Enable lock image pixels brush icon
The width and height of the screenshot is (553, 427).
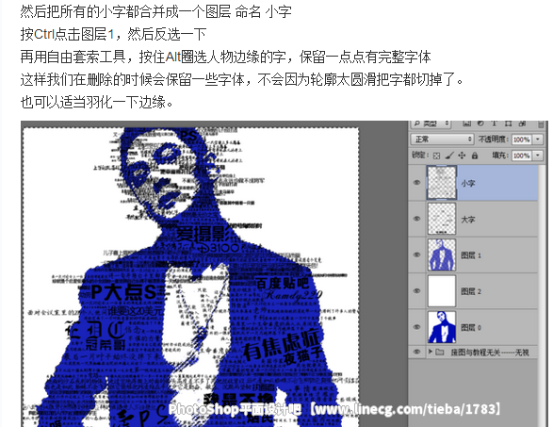pos(449,156)
